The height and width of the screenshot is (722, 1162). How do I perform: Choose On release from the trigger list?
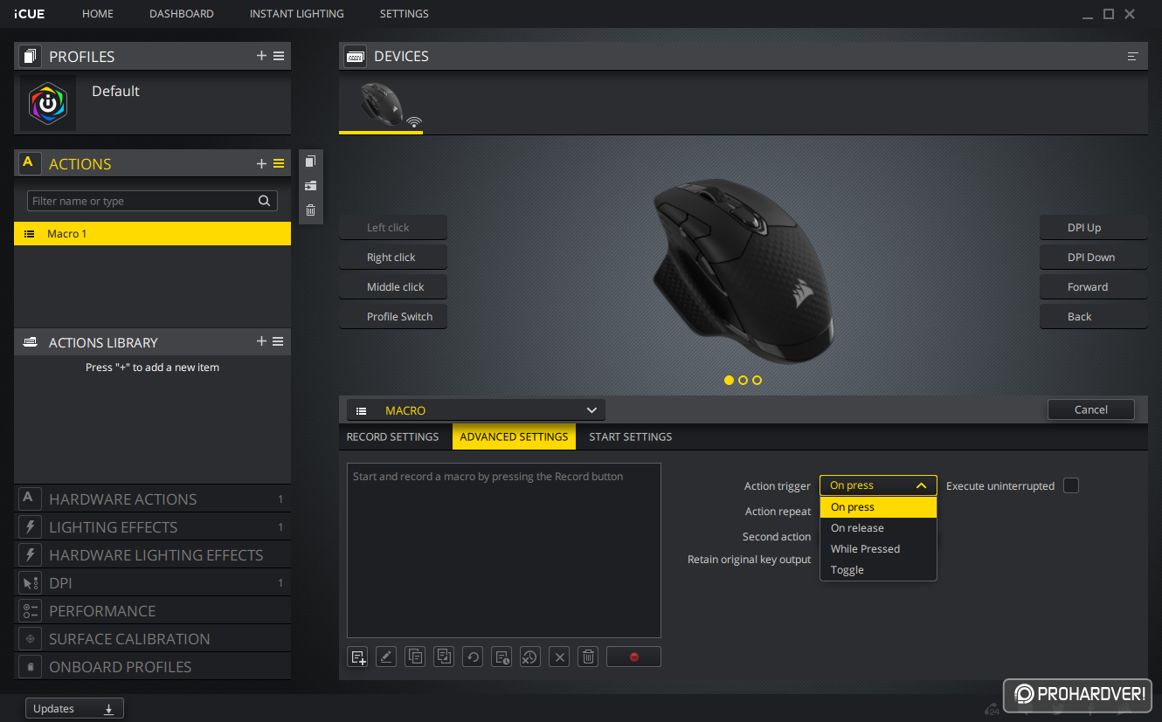pyautogui.click(x=878, y=528)
